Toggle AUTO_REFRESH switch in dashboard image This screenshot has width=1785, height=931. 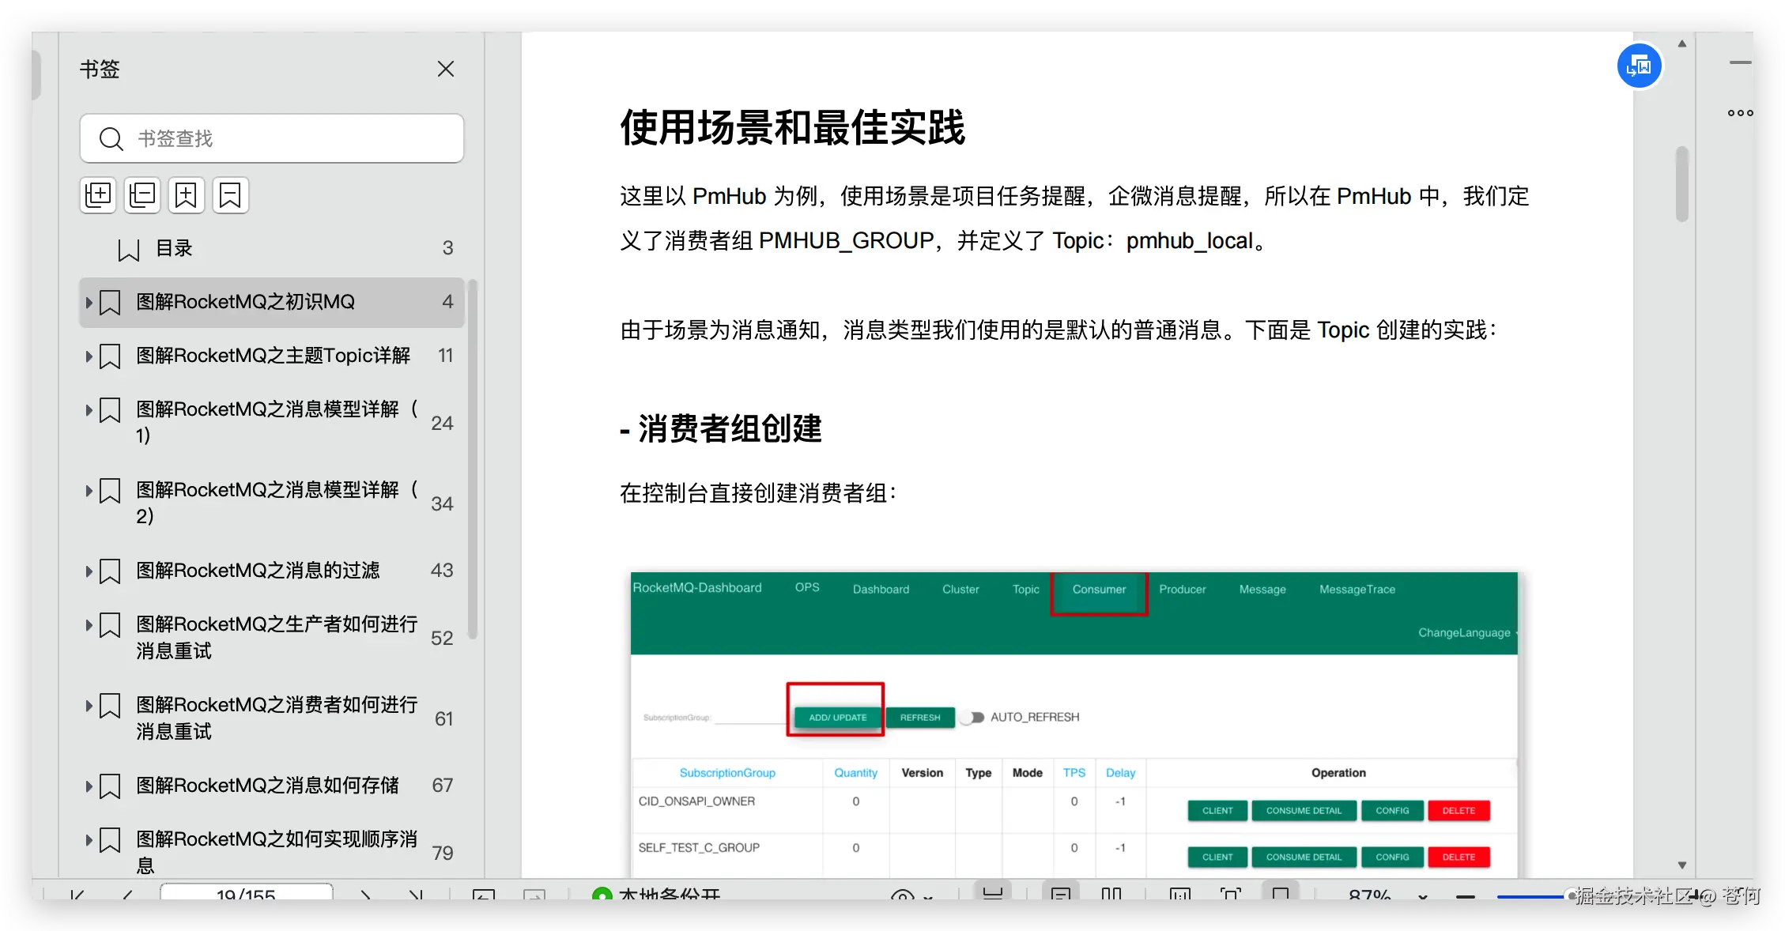coord(972,718)
